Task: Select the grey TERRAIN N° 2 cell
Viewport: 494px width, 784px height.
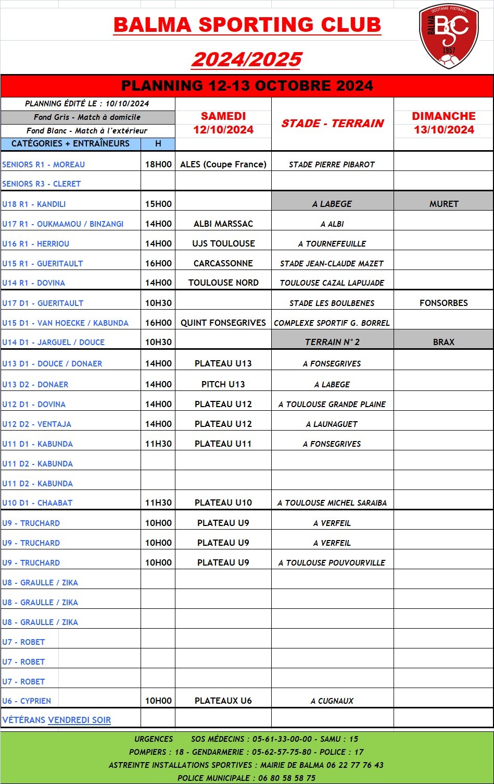Action: pyautogui.click(x=332, y=342)
